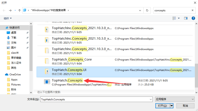Screen dimensions: 198x111
Task: Click the 桌面 desktop icon
Action: click(x=8, y=33)
